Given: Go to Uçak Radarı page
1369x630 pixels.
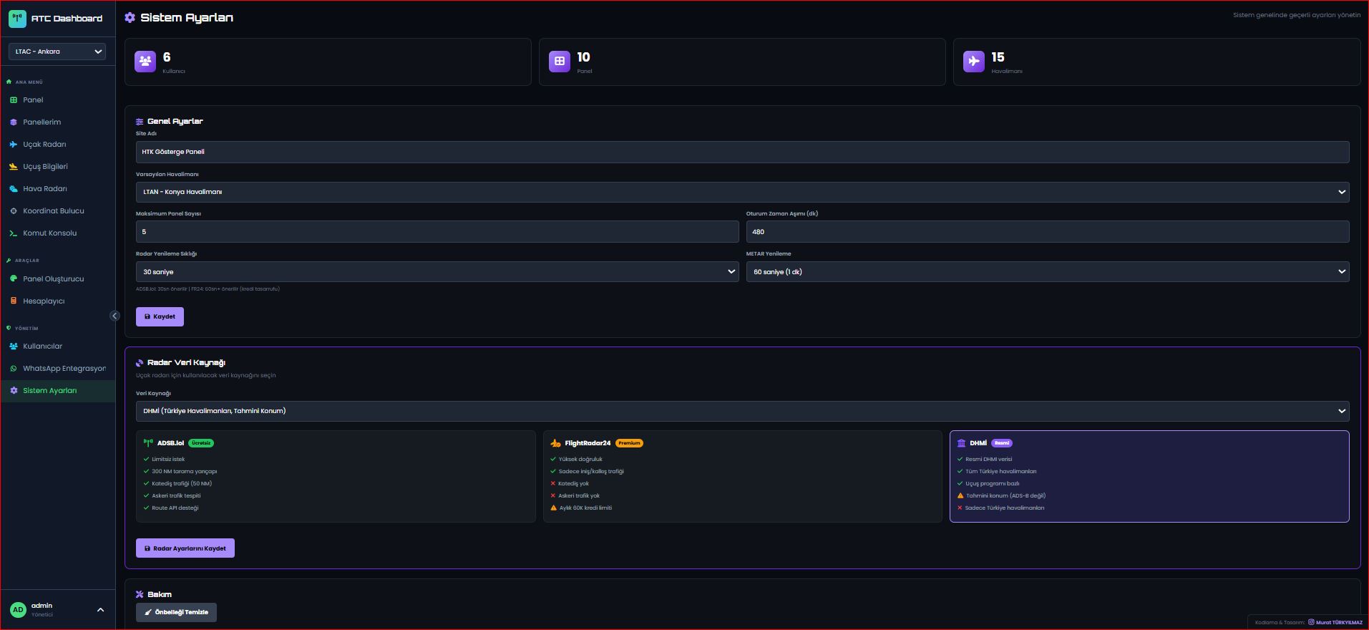Looking at the screenshot, I should click(x=57, y=145).
